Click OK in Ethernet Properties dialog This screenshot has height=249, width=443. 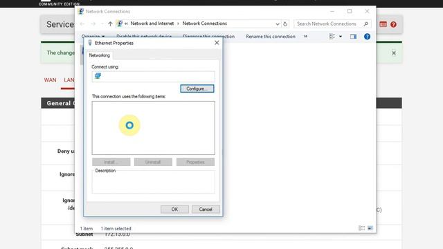click(x=174, y=209)
